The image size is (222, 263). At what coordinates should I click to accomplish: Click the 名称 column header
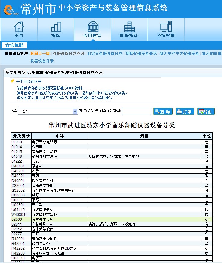click(60, 136)
